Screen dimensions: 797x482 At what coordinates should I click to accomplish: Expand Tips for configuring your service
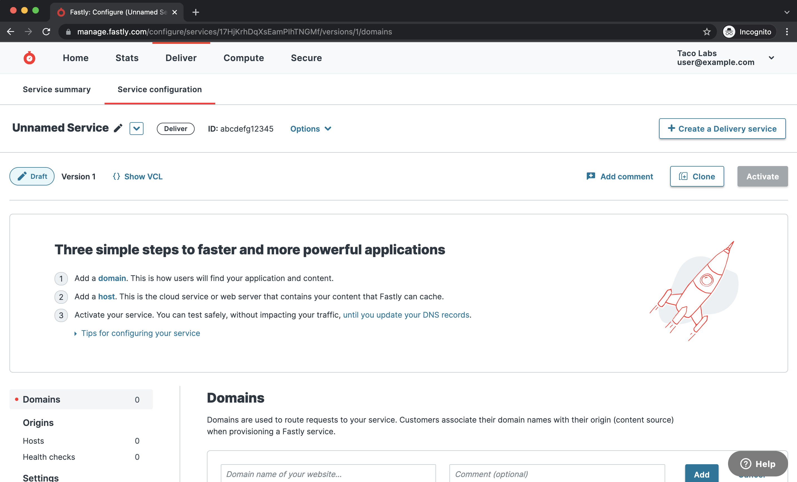(x=140, y=333)
